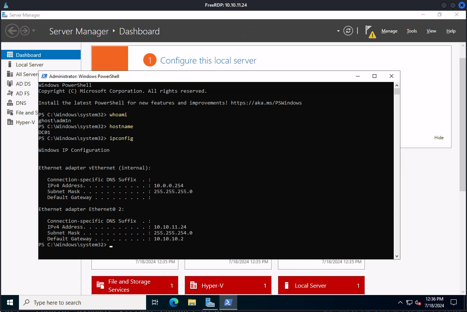Click the https://aka.ms/PSWindows URL text
This screenshot has height=312, width=467.
(266, 103)
